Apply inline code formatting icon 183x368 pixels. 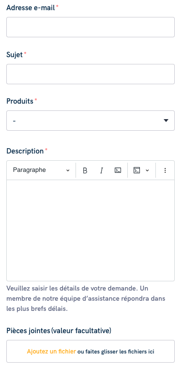point(118,170)
